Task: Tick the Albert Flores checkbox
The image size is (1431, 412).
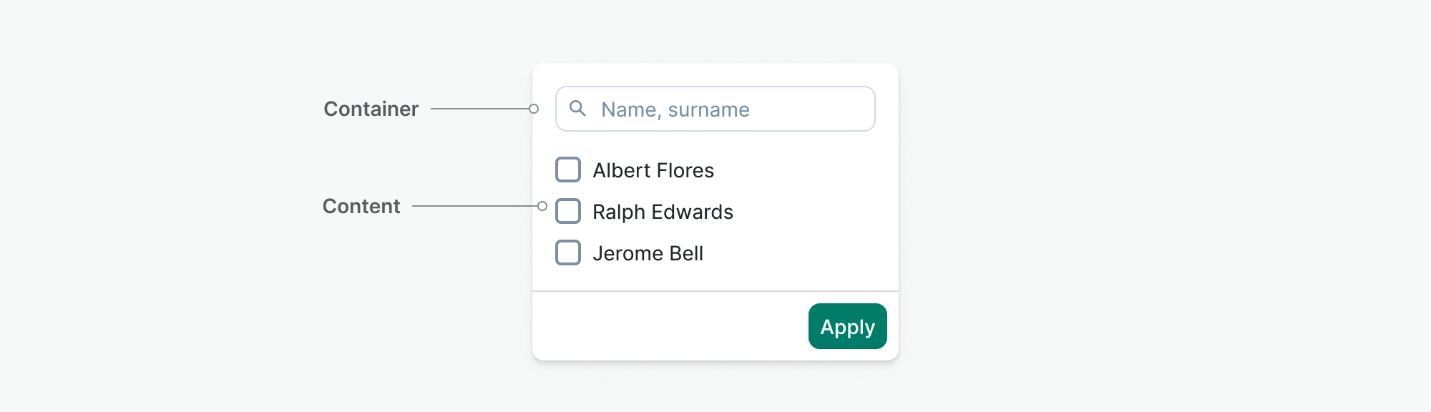Action: [568, 170]
